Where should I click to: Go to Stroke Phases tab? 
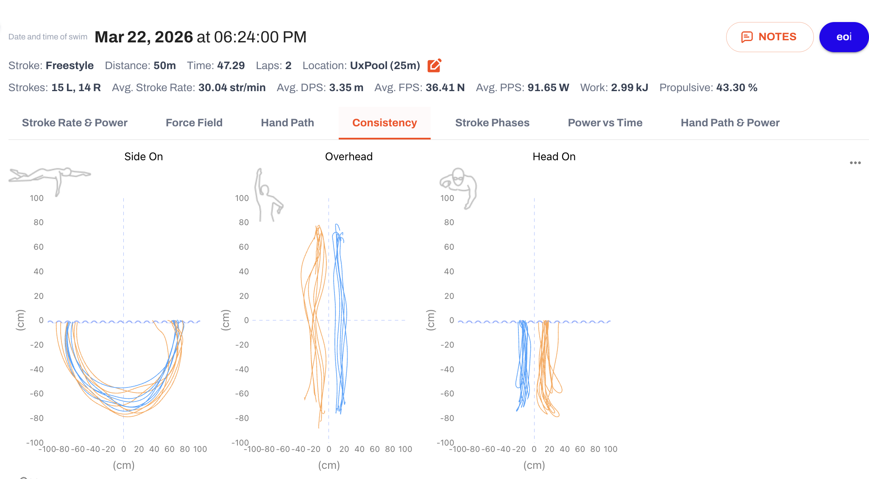[x=492, y=123]
